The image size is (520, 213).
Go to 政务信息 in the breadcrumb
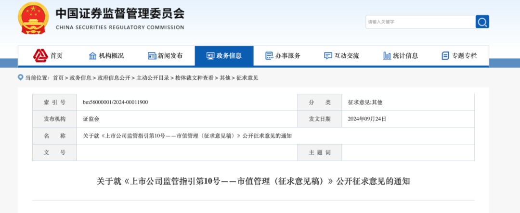coord(80,78)
